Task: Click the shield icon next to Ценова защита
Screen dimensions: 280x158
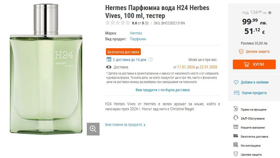Action: tap(241, 52)
